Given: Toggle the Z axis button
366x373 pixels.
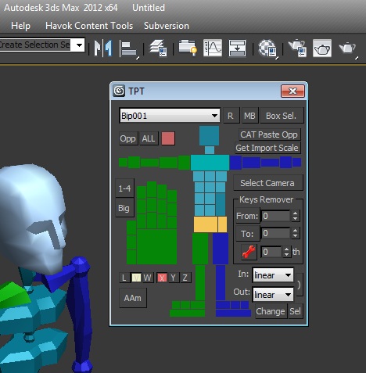Looking at the screenshot, I should coord(185,278).
